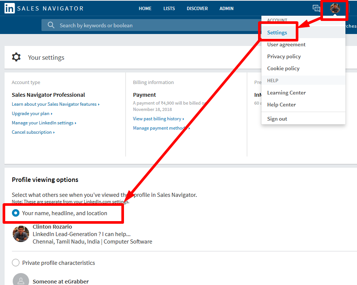Click the anonymous eGrabber avatar icon

point(21,279)
